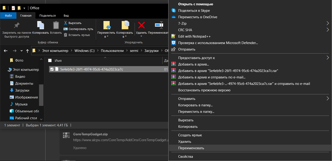Viewport: 332px width, 161px height.
Task: Expand the CRC SHA submenu
Action: click(x=328, y=30)
